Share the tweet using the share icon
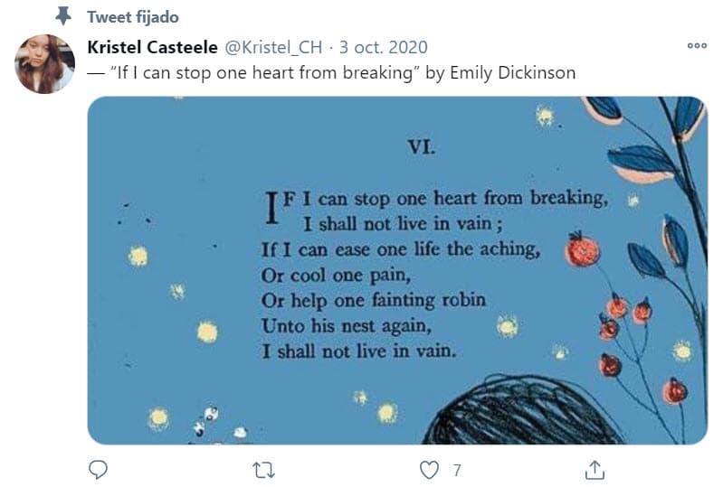 pos(595,470)
